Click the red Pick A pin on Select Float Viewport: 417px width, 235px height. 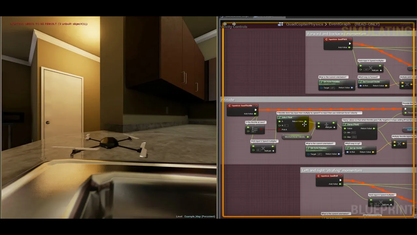pos(280,130)
